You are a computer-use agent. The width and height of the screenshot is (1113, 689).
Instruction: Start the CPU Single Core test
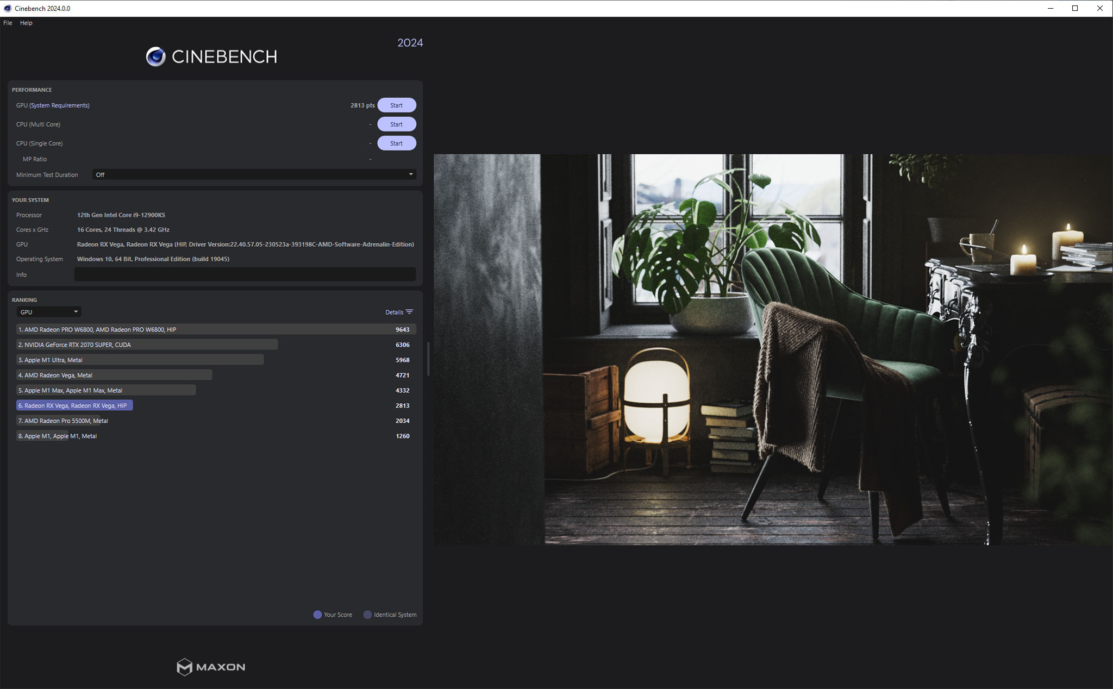pos(397,143)
